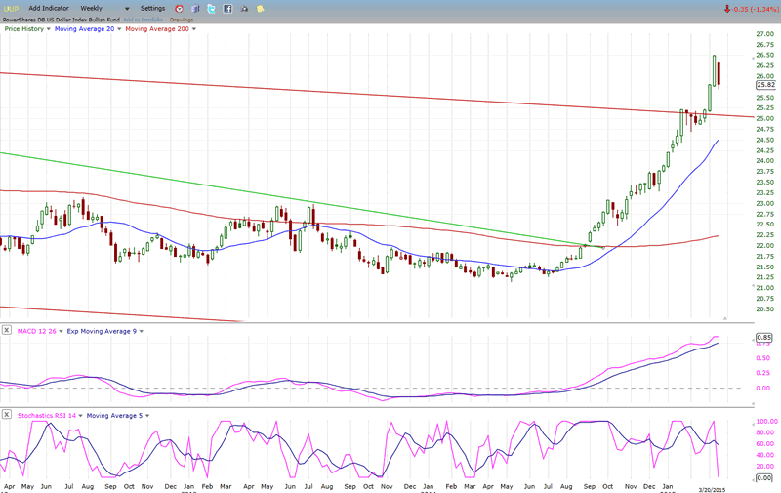Click the Drawings link
The image size is (781, 493).
point(182,19)
